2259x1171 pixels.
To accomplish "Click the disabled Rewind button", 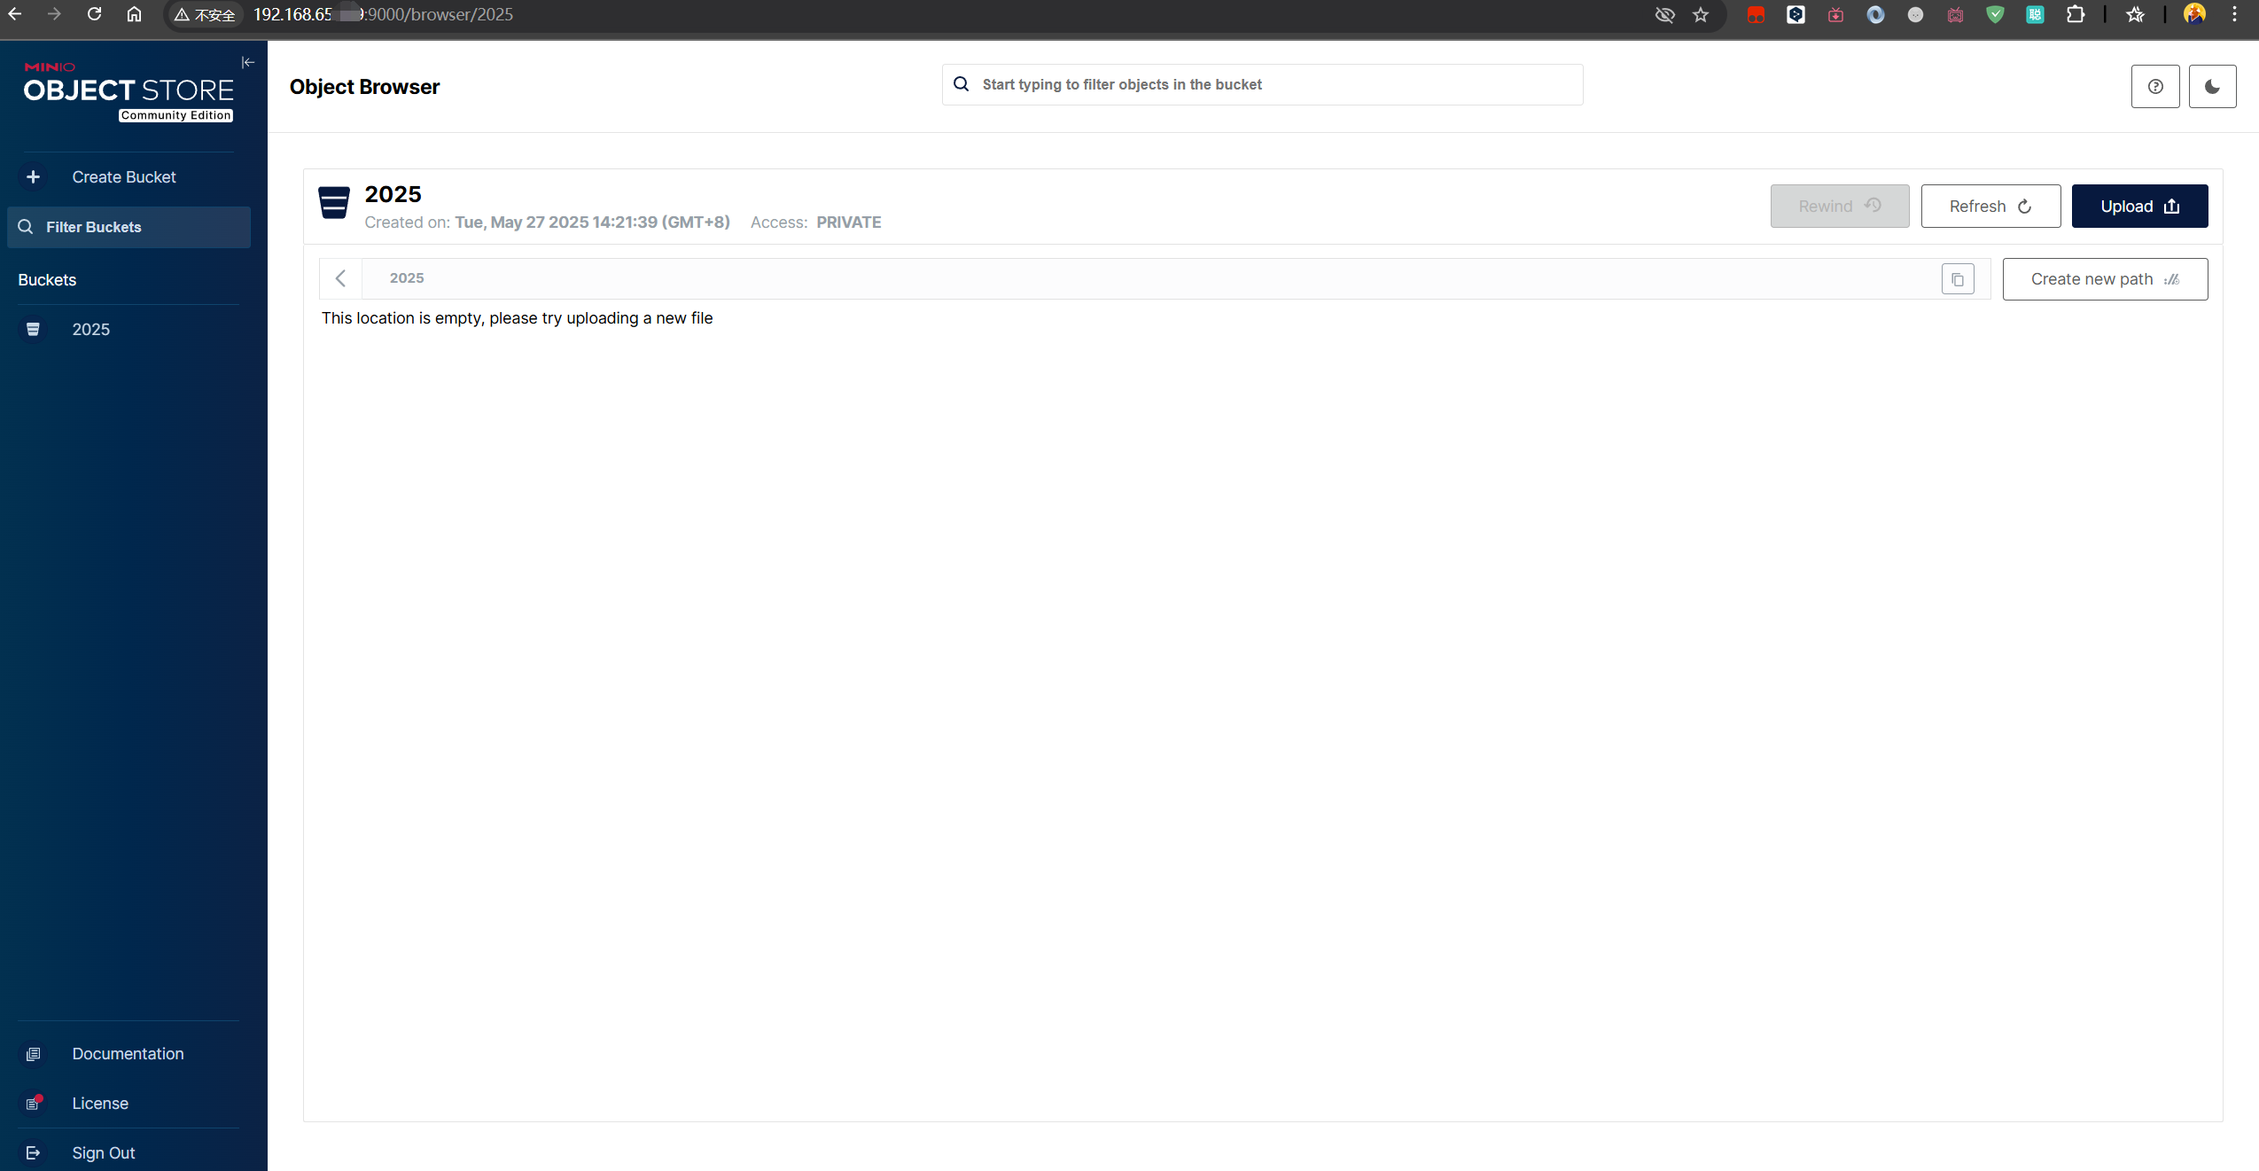I will (1840, 207).
